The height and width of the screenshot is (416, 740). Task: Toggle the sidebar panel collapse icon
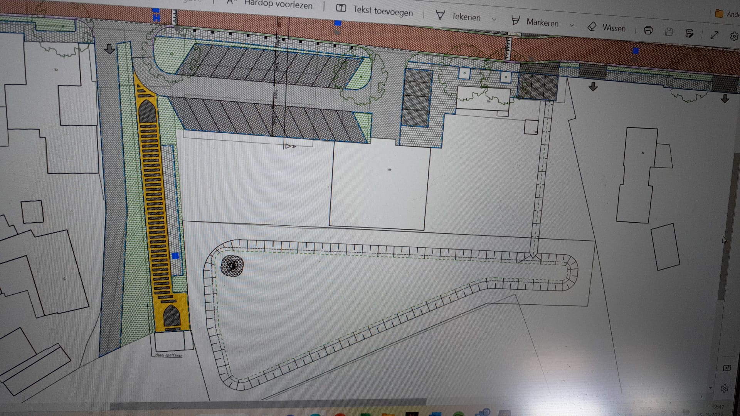[x=727, y=368]
